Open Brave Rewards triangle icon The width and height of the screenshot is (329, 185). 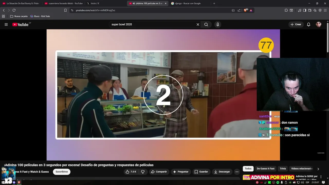(251, 10)
